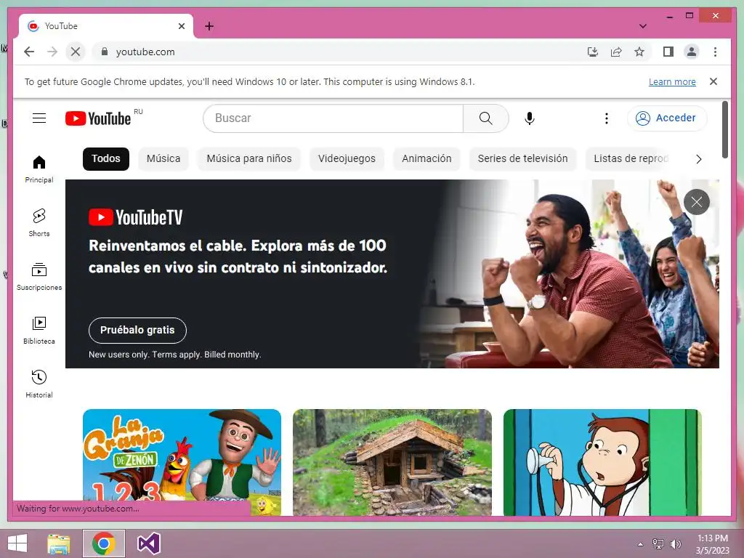
Task: Select the Música para niños chip
Action: [x=249, y=158]
